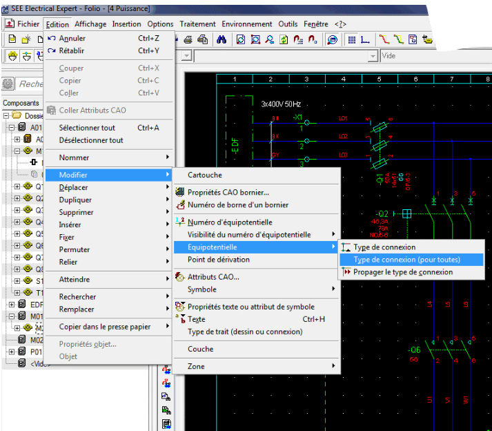Image resolution: width=492 pixels, height=431 pixels.
Task: Open Copier dans le presse papier submenu
Action: [x=109, y=327]
